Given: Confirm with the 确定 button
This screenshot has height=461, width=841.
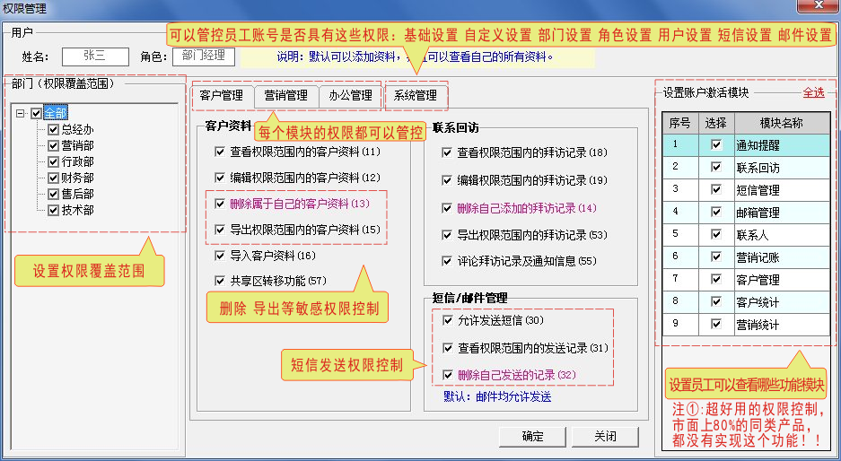Looking at the screenshot, I should tap(532, 437).
